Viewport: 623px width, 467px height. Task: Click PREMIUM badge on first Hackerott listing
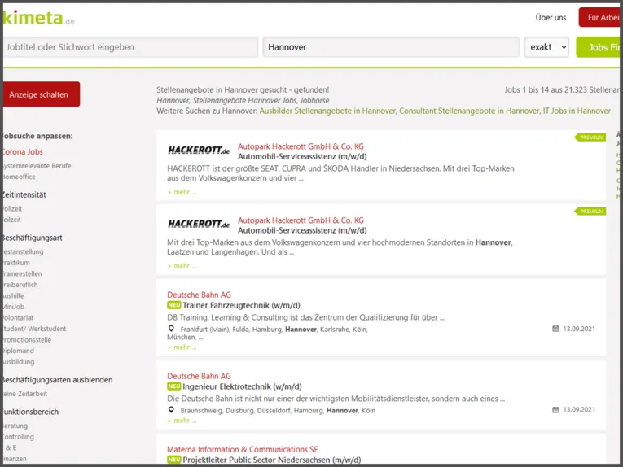pyautogui.click(x=590, y=137)
